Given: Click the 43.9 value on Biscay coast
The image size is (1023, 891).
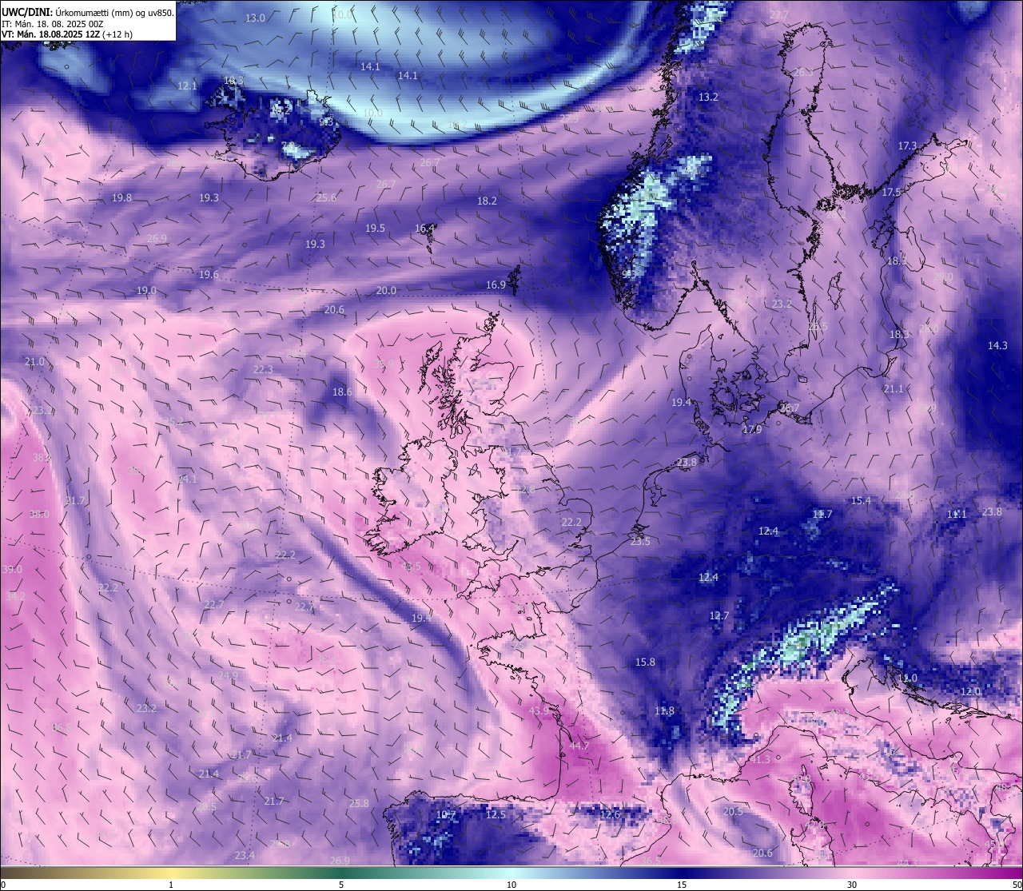Looking at the screenshot, I should 539,710.
